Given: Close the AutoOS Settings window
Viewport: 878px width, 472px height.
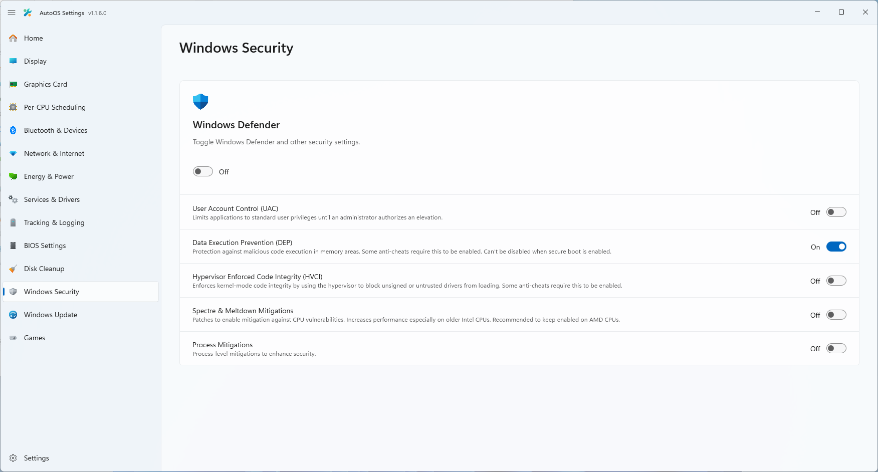Looking at the screenshot, I should (865, 12).
